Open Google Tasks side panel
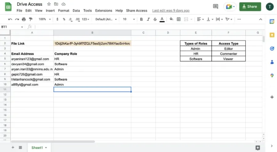 272,49
